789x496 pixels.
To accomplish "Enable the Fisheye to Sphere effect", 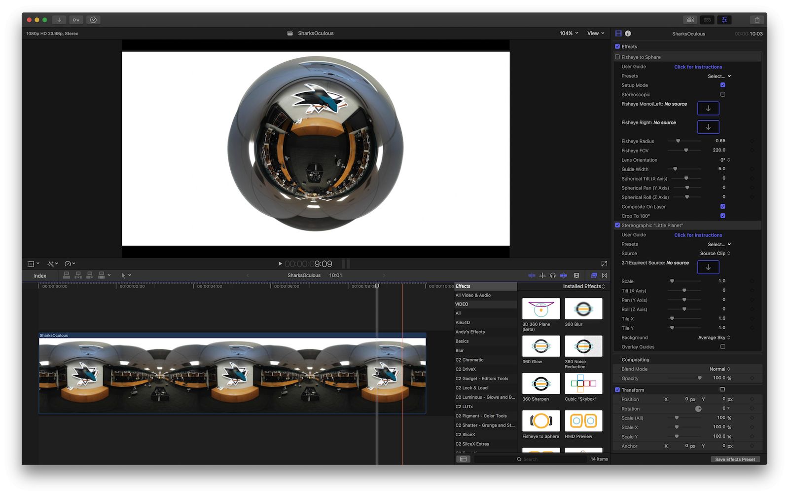I will [x=617, y=57].
